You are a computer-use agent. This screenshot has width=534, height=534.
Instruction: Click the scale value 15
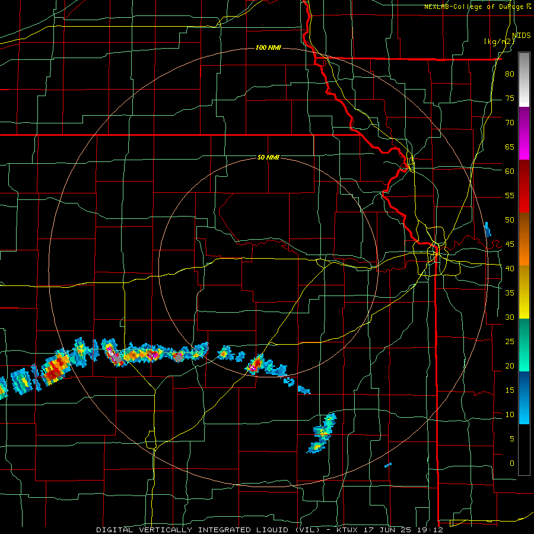pos(510,390)
